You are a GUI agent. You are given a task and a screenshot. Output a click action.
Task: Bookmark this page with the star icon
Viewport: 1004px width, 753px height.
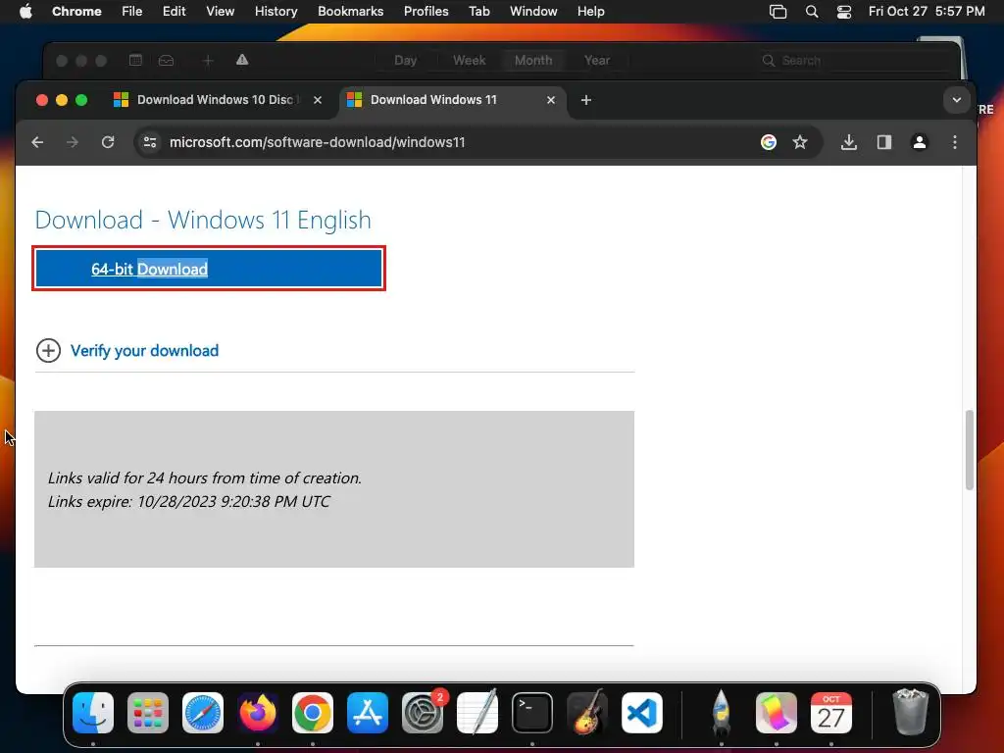pos(800,142)
